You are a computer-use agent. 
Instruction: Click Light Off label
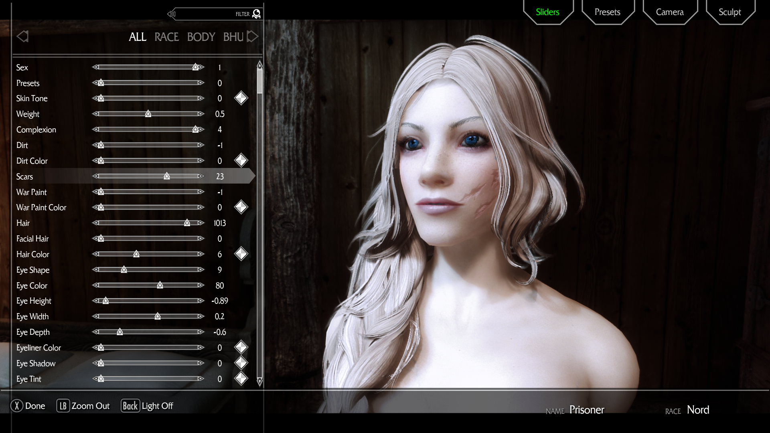158,406
